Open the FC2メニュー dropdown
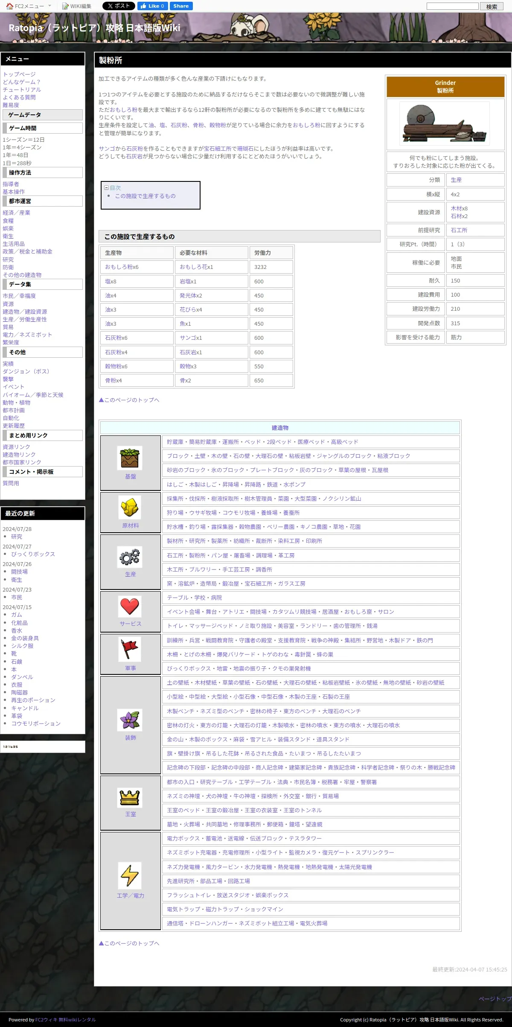The height and width of the screenshot is (1027, 512). [29, 6]
